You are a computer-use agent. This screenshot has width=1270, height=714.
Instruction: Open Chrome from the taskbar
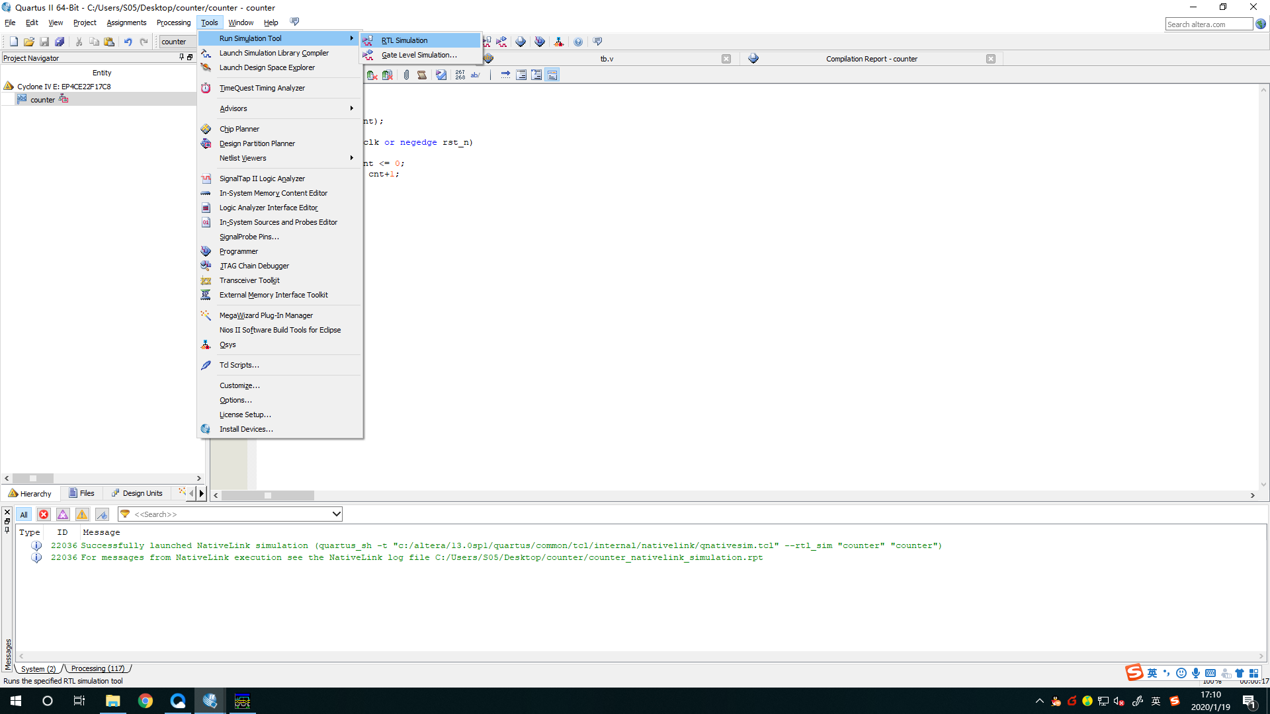146,701
